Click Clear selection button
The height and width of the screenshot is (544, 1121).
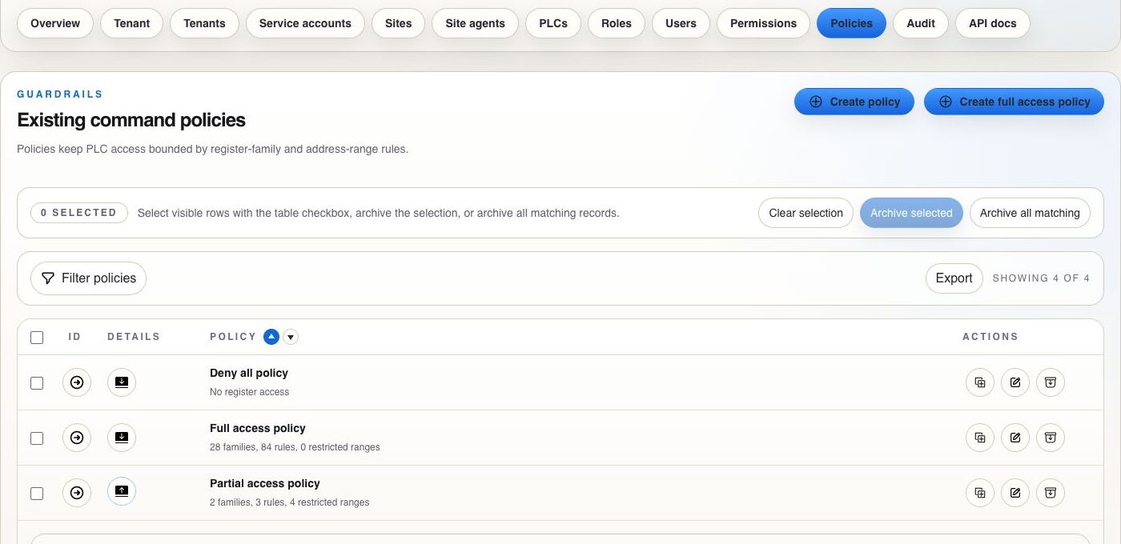[x=806, y=213]
